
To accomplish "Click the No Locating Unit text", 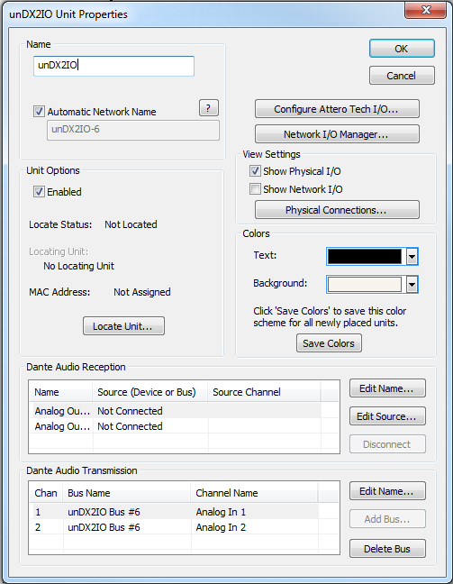I will pos(78,266).
